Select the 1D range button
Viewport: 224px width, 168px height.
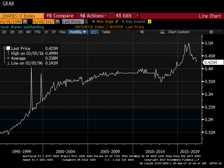coord(4,32)
